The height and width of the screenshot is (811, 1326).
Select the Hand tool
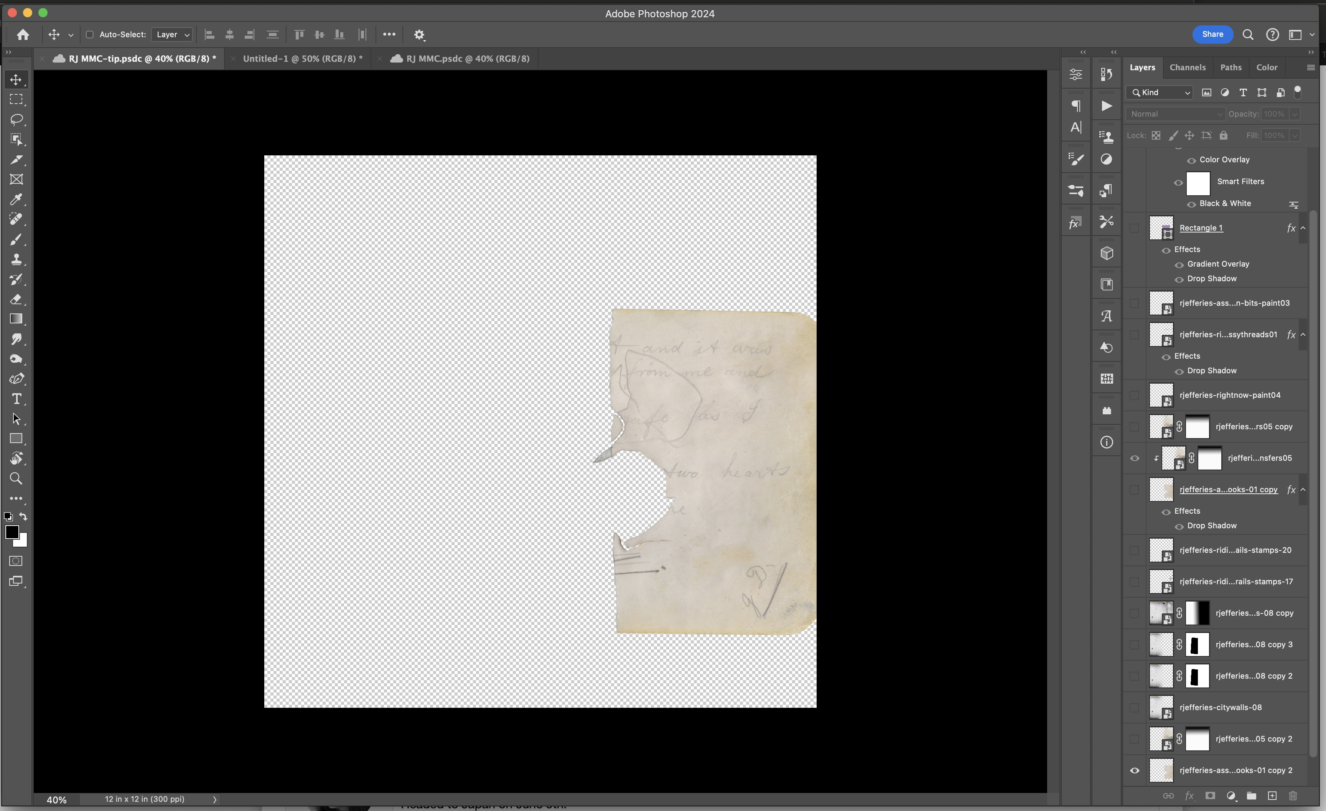pos(16,458)
